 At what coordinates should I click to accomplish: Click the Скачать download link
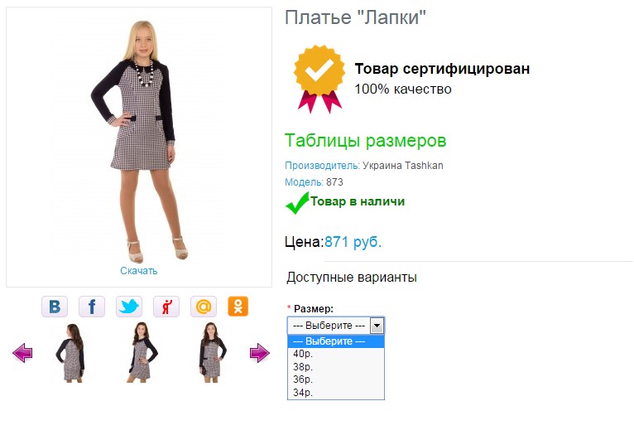click(139, 271)
